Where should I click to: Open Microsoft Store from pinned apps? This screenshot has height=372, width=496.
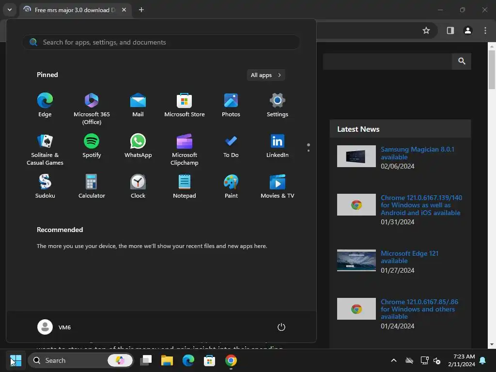point(185,105)
